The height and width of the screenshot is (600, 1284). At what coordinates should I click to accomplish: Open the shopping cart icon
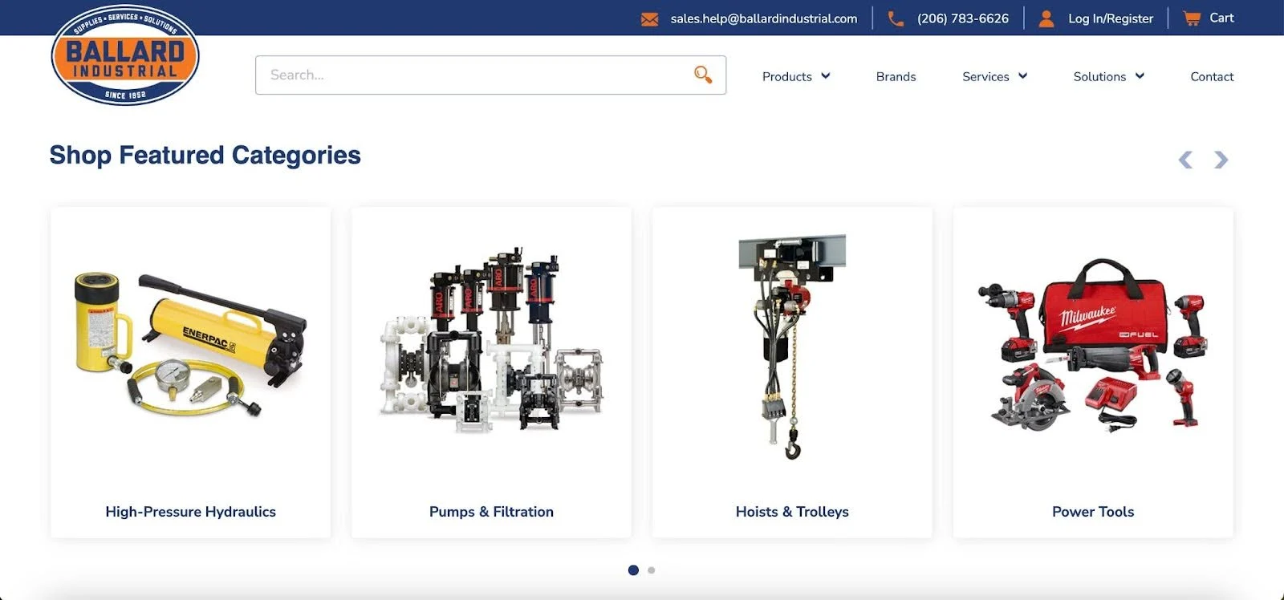click(x=1192, y=18)
